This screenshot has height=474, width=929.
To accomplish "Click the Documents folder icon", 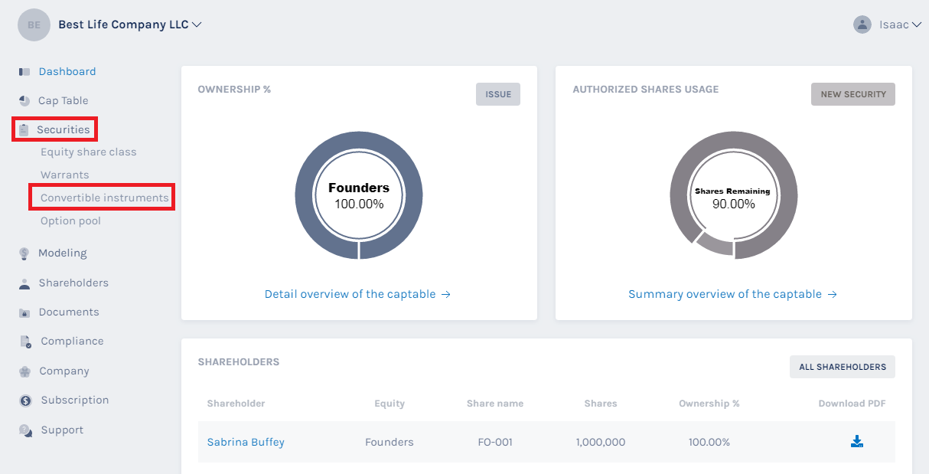I will point(24,312).
